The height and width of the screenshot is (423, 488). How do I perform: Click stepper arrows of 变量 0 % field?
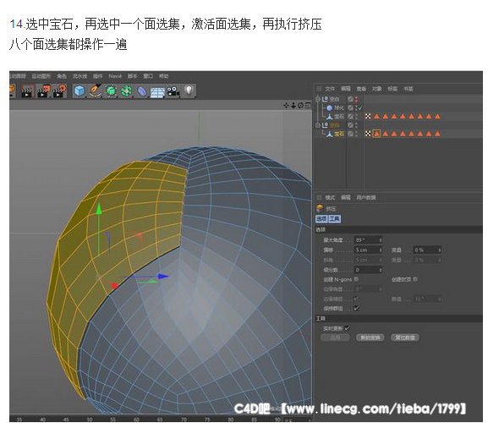click(x=439, y=250)
